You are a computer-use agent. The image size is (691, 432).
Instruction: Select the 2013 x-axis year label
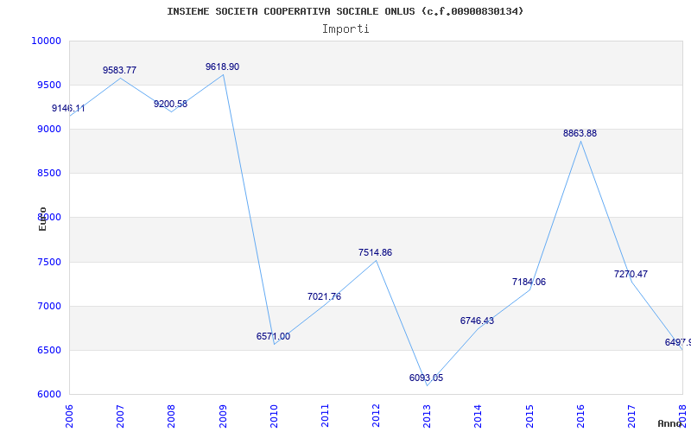[427, 416]
